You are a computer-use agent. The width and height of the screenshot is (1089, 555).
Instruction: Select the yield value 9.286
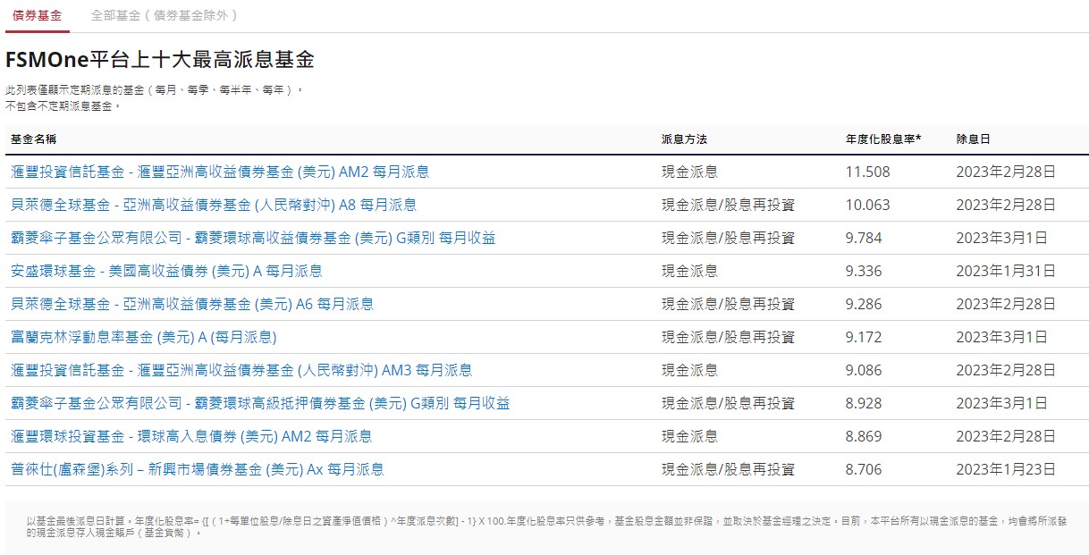tap(864, 304)
